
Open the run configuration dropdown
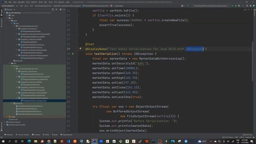pos(211,6)
